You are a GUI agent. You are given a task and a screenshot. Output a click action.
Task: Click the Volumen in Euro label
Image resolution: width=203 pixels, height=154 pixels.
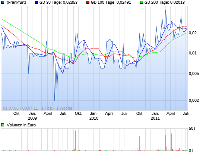click(21, 125)
